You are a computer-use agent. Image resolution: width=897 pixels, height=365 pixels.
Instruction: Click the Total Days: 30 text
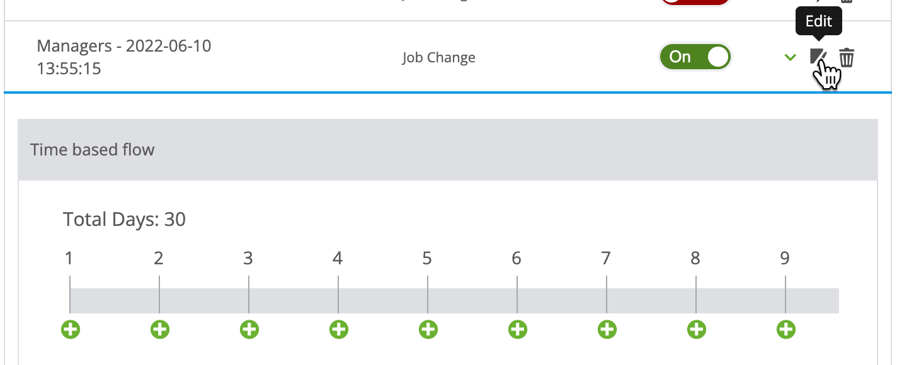point(124,220)
